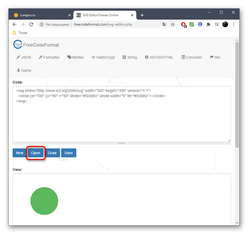Open the Formatter menu
The height and width of the screenshot is (234, 248).
click(49, 57)
